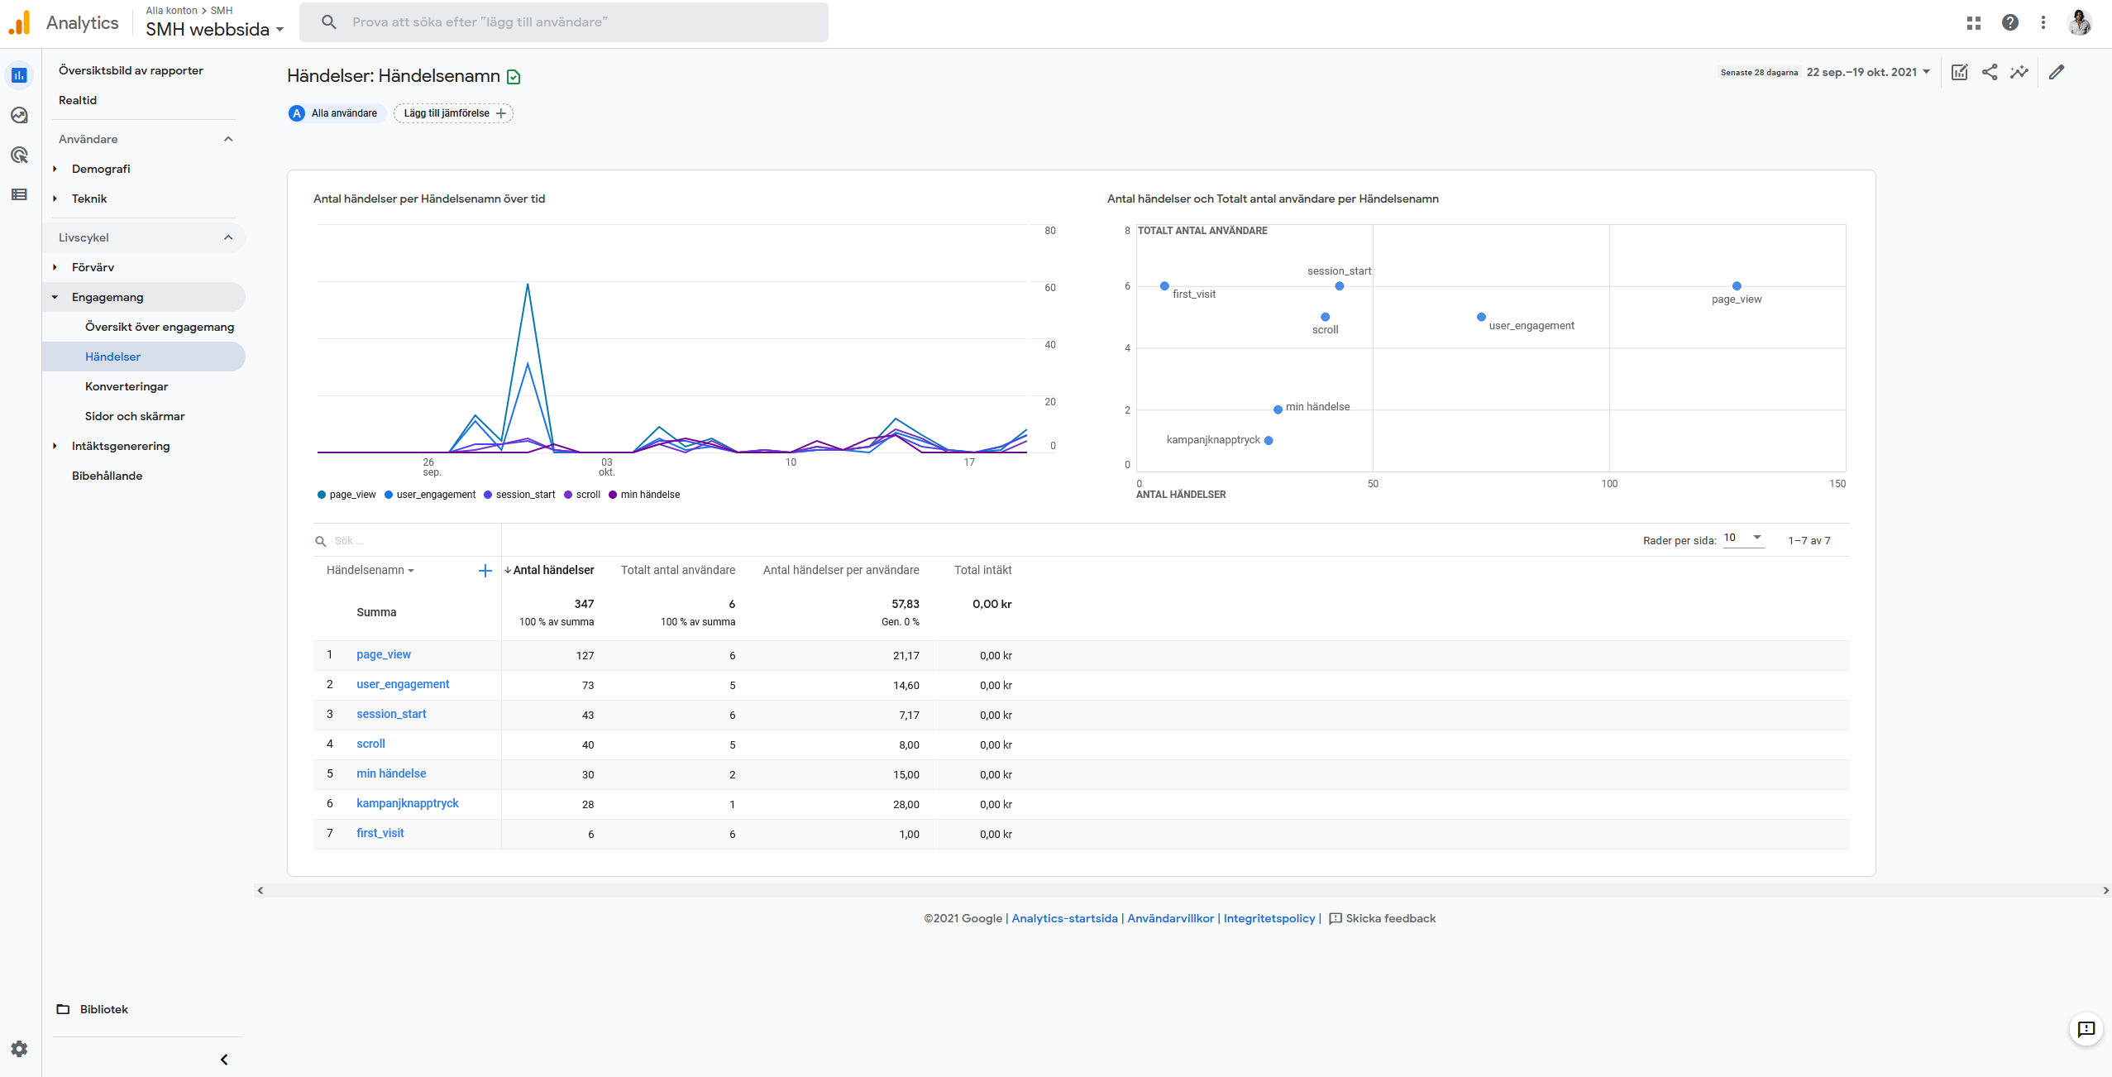The height and width of the screenshot is (1077, 2112).
Task: Open Sidor och skärmar report
Action: (135, 416)
